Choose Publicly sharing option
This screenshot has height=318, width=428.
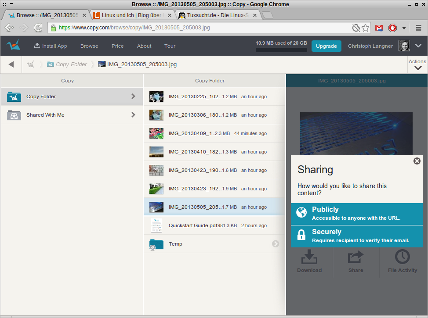click(356, 213)
